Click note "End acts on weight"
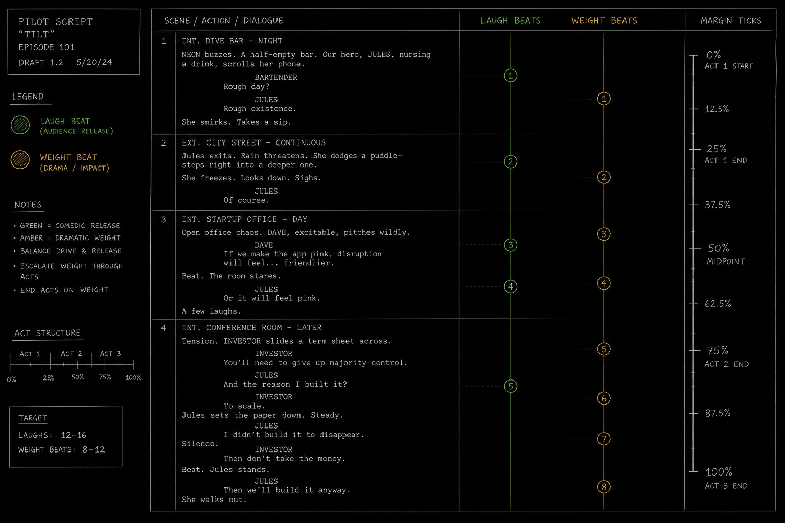Screen dimensions: 785x523 64,290
